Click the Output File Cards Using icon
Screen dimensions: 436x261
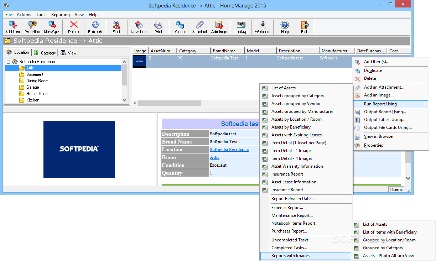pos(357,128)
